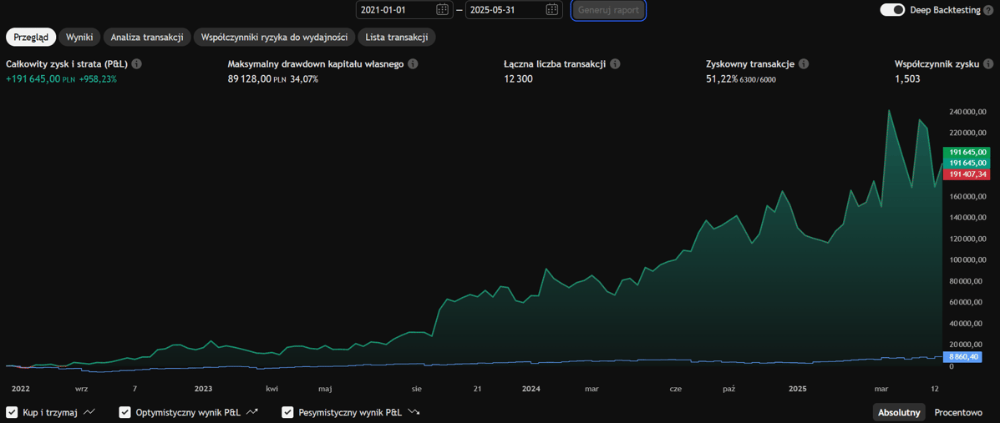Click the 51,22% profitable transactions value

click(x=722, y=79)
